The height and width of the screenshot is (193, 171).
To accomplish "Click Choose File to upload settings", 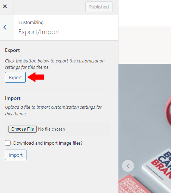I will tap(23, 129).
